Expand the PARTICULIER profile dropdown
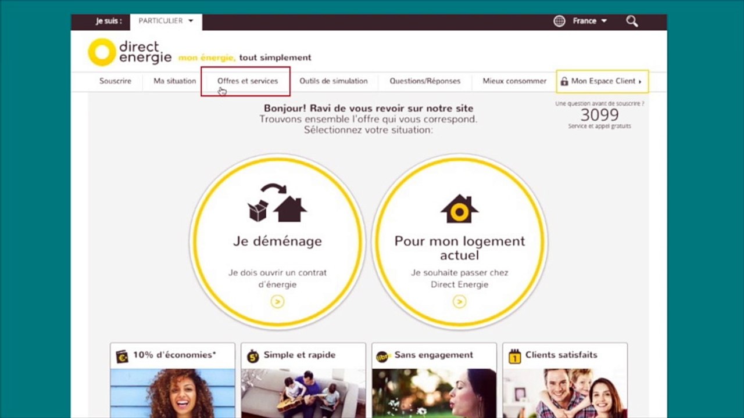 166,21
